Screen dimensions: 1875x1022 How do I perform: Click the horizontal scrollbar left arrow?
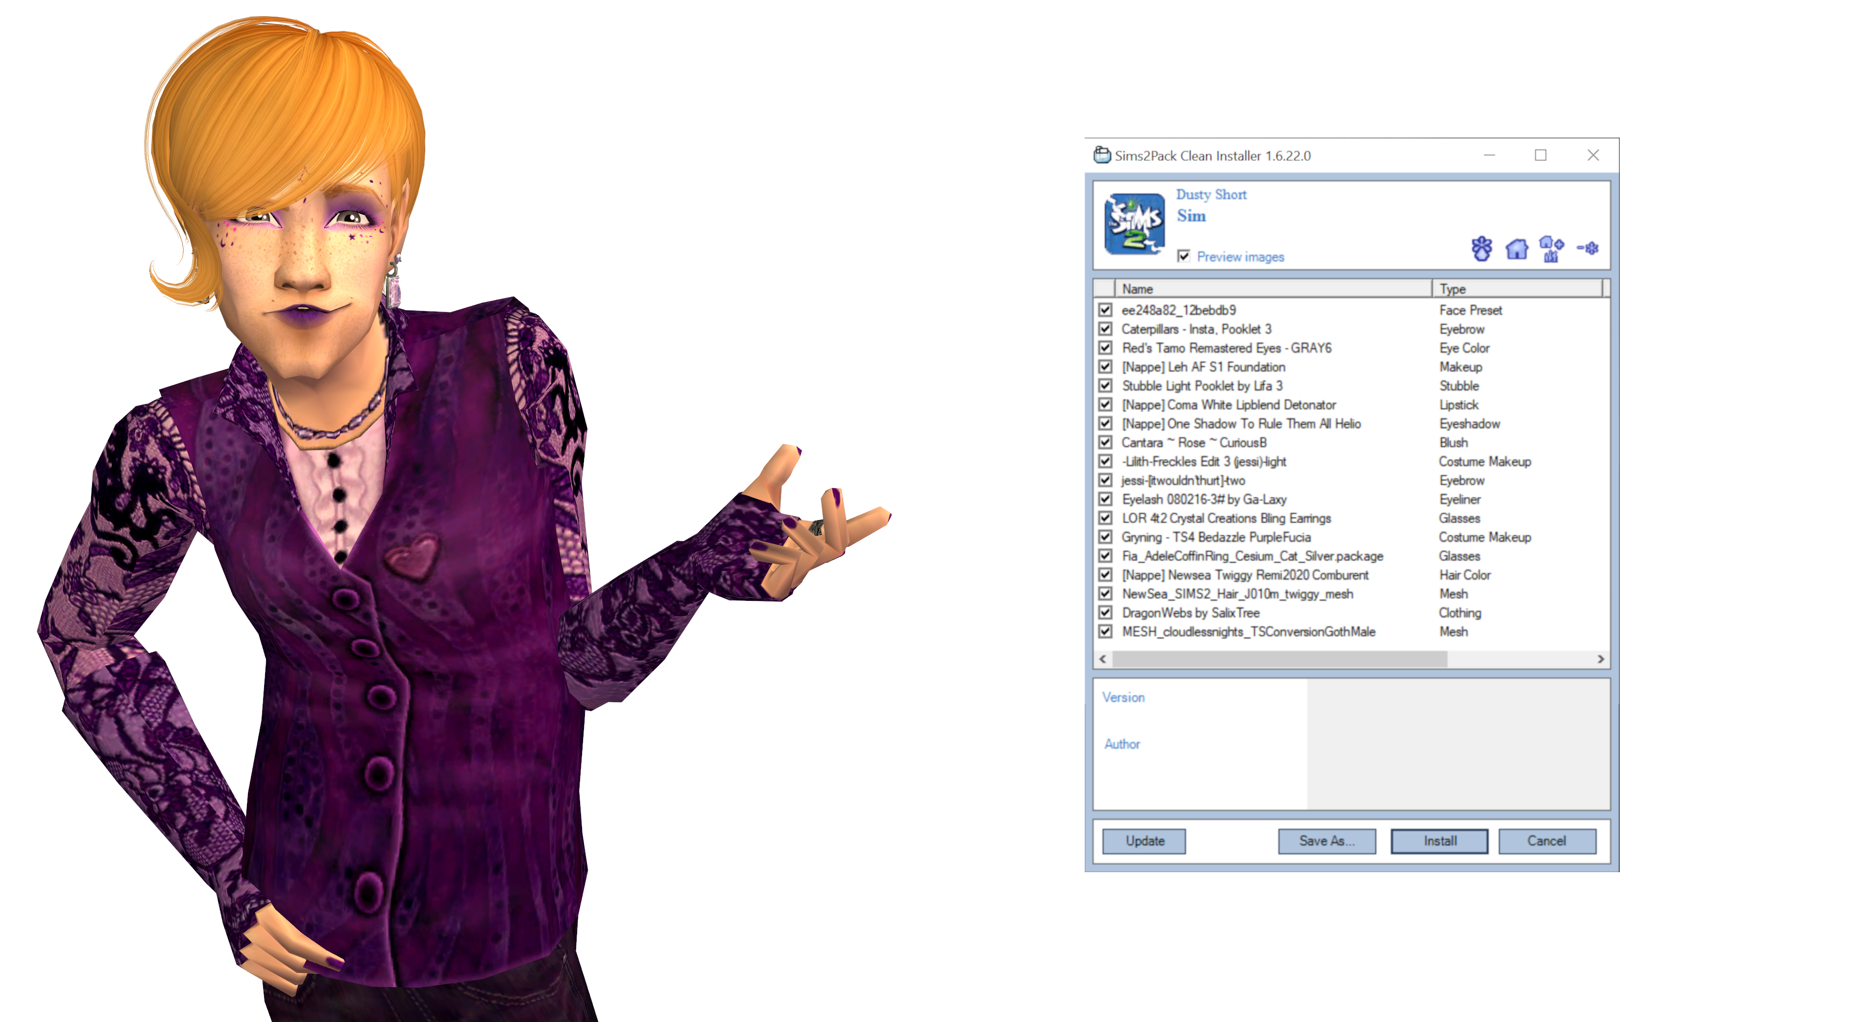1103,659
